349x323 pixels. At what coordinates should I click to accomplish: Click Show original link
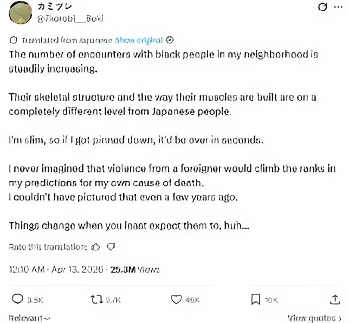point(139,40)
